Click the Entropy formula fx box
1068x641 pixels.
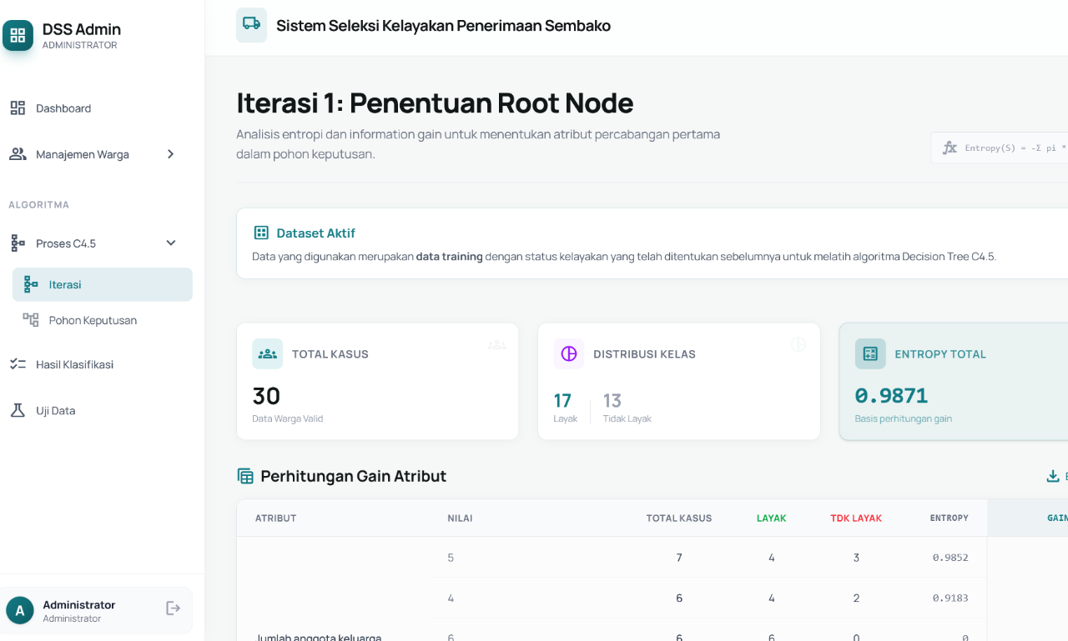pyautogui.click(x=1001, y=148)
